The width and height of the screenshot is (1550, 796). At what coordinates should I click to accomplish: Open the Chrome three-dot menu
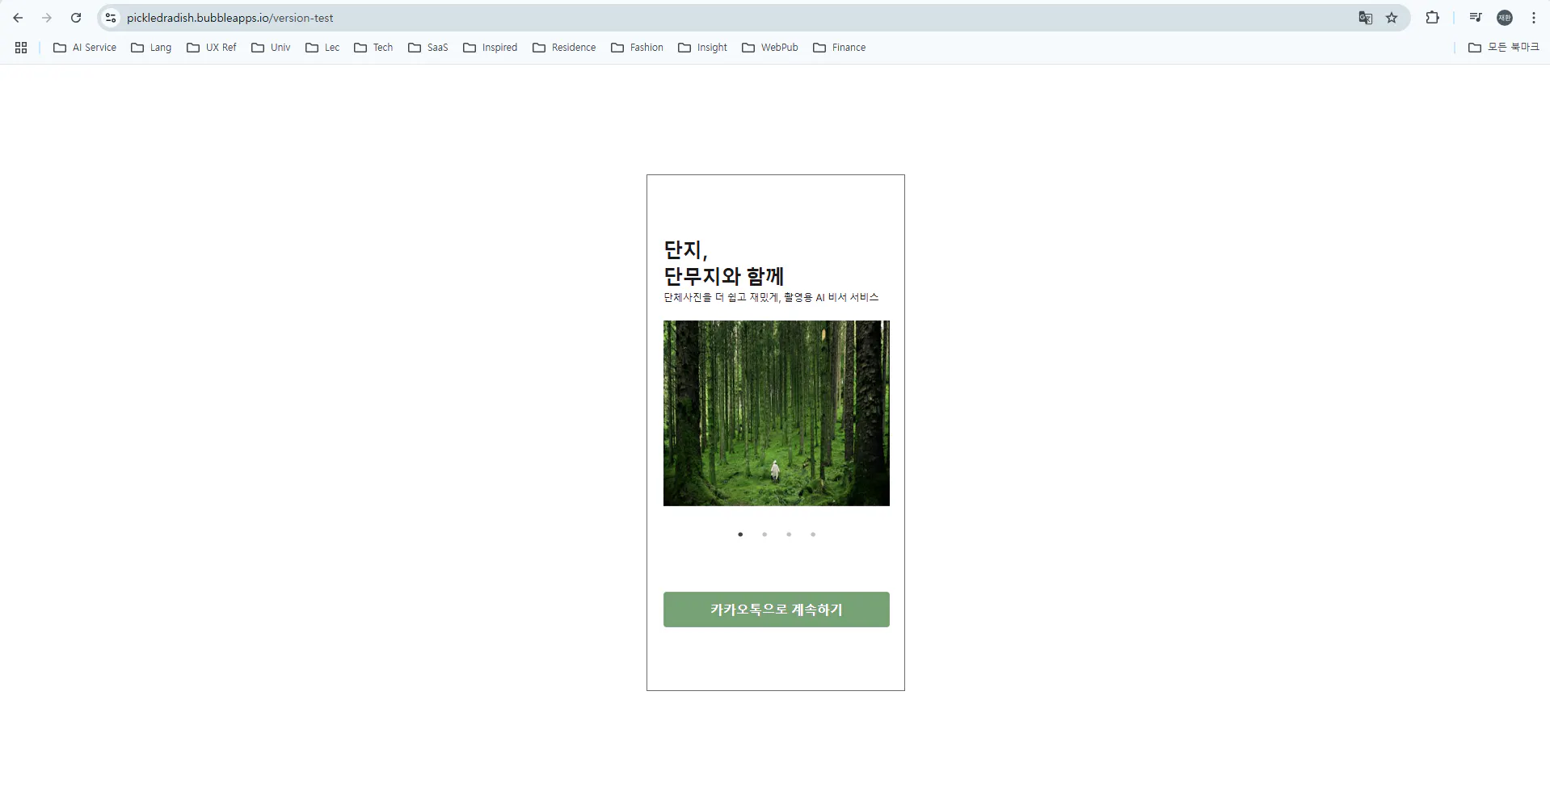tap(1533, 17)
